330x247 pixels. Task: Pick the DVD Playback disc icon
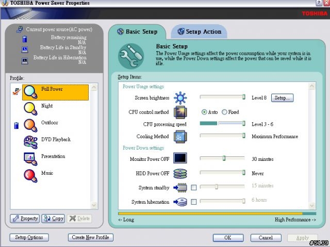tap(30, 142)
